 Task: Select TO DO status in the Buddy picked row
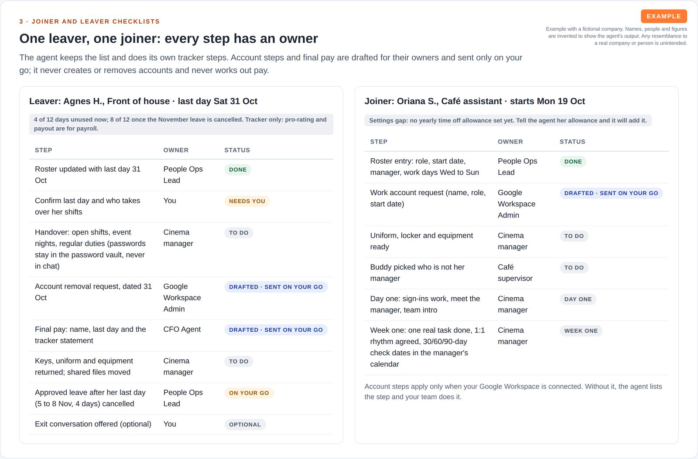tap(574, 268)
